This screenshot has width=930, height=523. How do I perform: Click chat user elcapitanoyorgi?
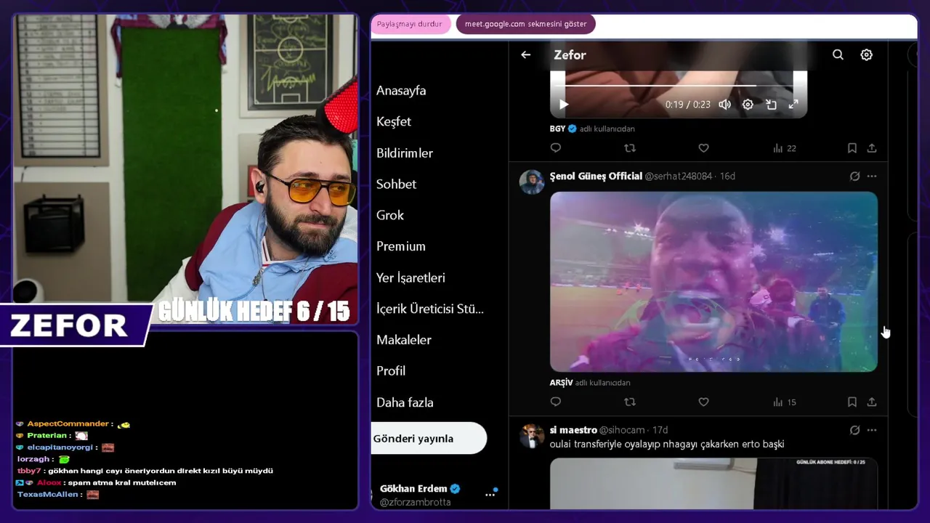(x=61, y=447)
